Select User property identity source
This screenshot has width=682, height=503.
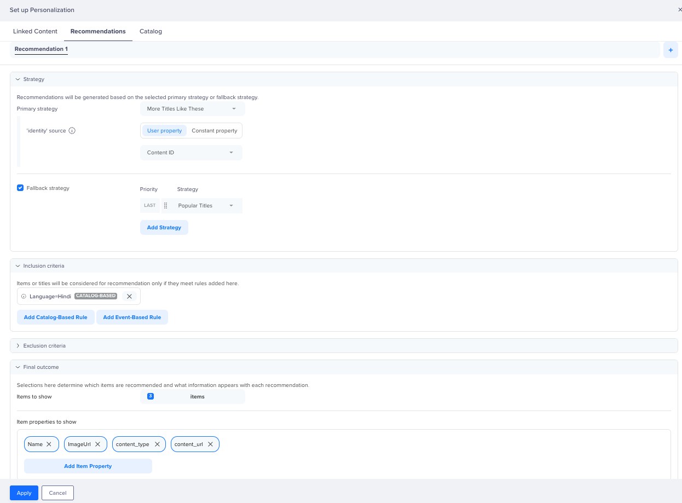coord(164,131)
